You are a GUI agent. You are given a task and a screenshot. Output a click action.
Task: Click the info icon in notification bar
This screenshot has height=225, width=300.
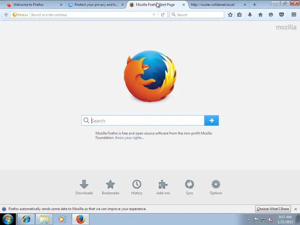(4, 209)
